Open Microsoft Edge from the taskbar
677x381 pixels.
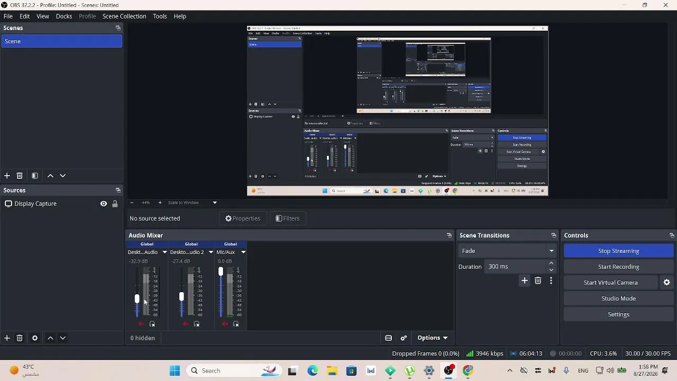[x=313, y=370]
